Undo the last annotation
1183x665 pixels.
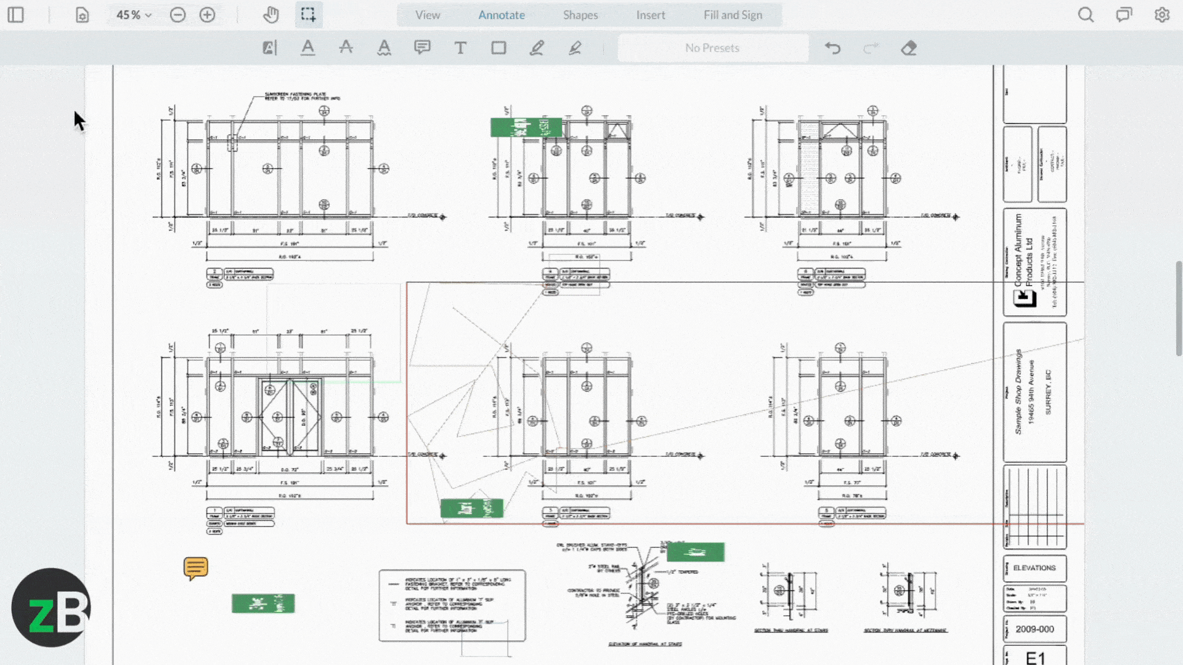pos(832,47)
